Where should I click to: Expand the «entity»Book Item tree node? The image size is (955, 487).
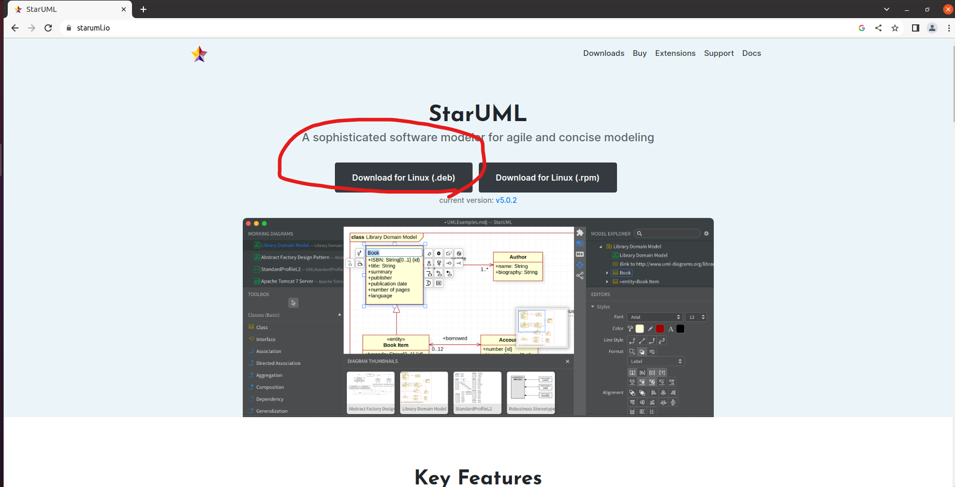[x=607, y=282]
